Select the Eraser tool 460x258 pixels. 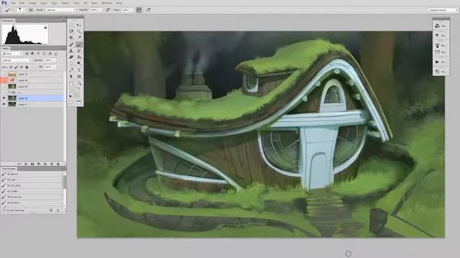tap(71, 57)
